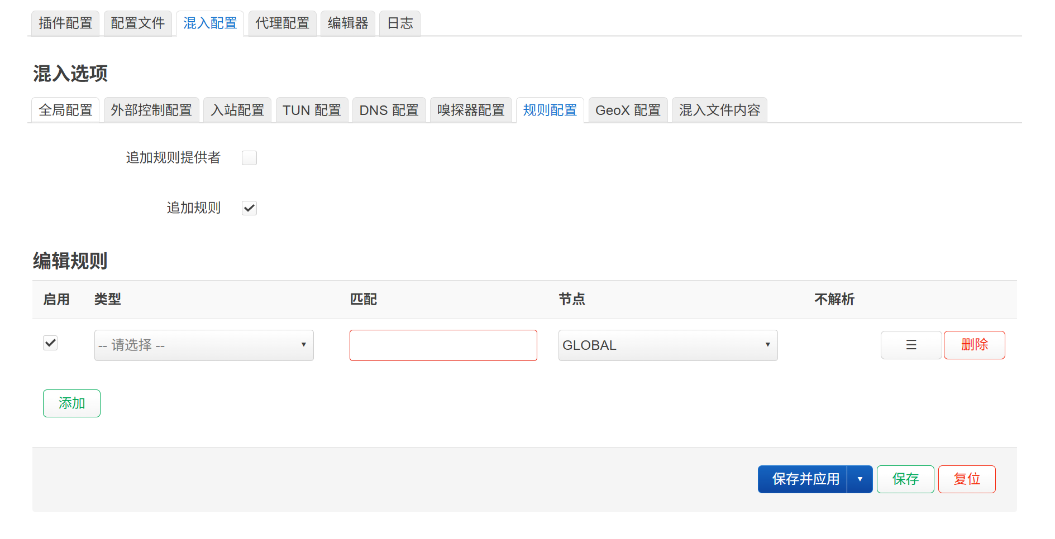
Task: Select the TUN 配置 sub-tab
Action: coord(312,110)
